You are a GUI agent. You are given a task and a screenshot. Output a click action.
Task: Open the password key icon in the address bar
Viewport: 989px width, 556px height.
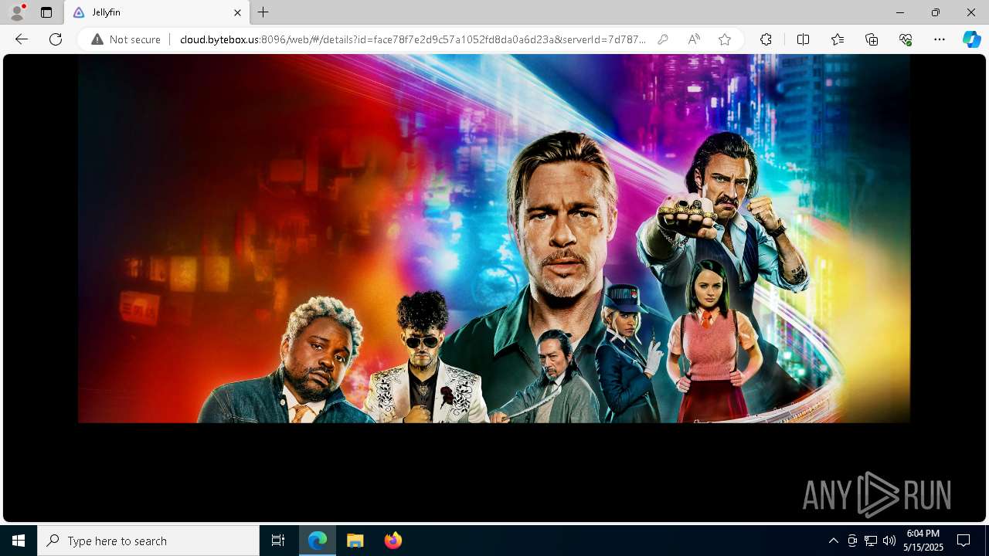pyautogui.click(x=663, y=39)
